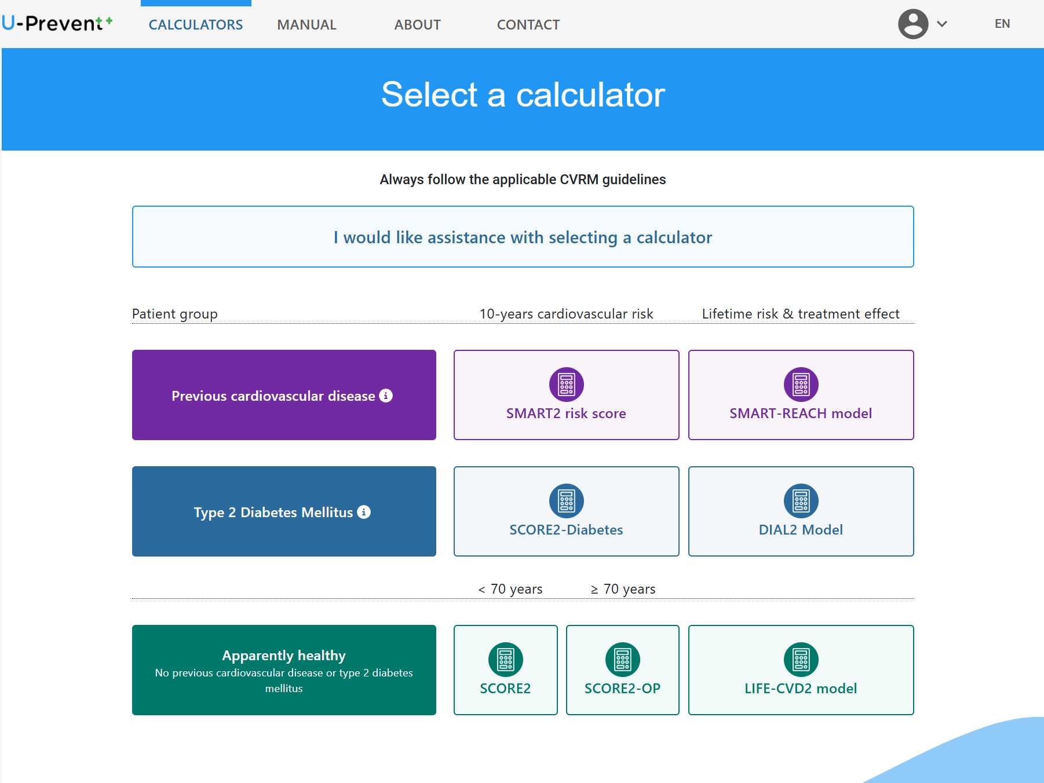Show info for Previous cardiovascular disease
Image resolution: width=1044 pixels, height=783 pixels.
coord(386,396)
